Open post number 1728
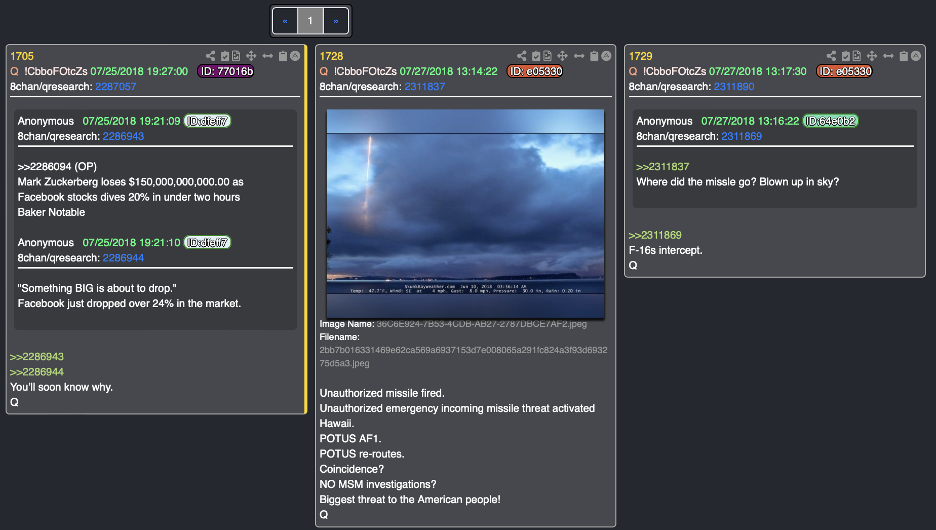 (331, 56)
